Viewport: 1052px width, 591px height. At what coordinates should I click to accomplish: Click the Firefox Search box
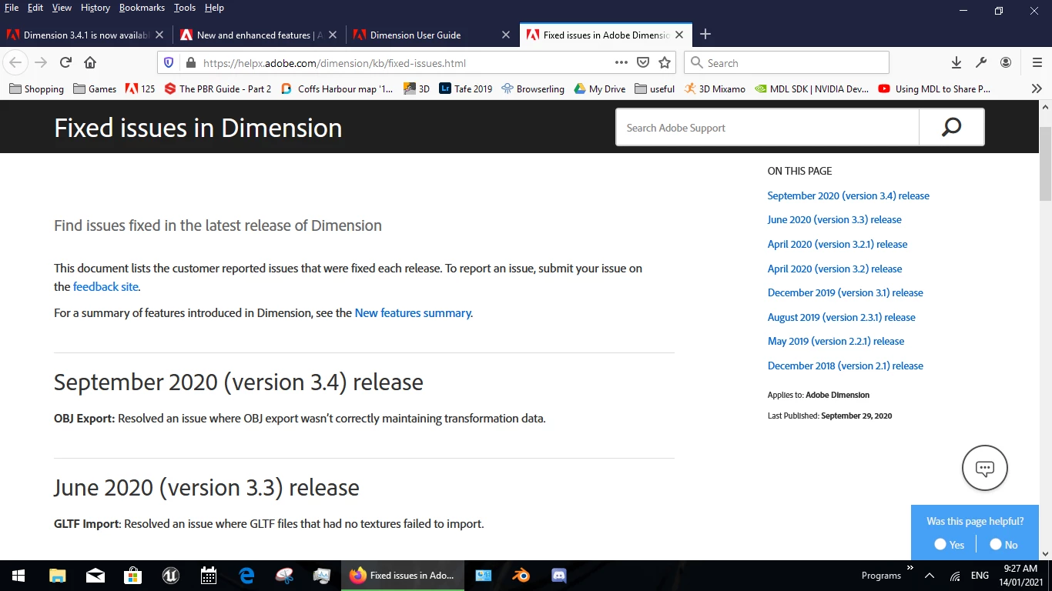pyautogui.click(x=786, y=62)
